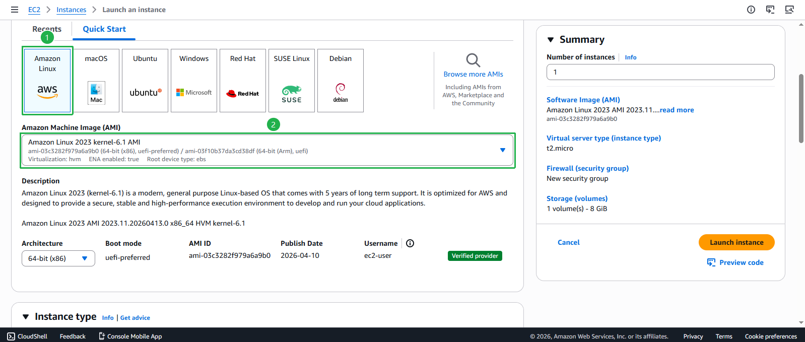Focus the Number of instances input field
The image size is (805, 342).
660,72
